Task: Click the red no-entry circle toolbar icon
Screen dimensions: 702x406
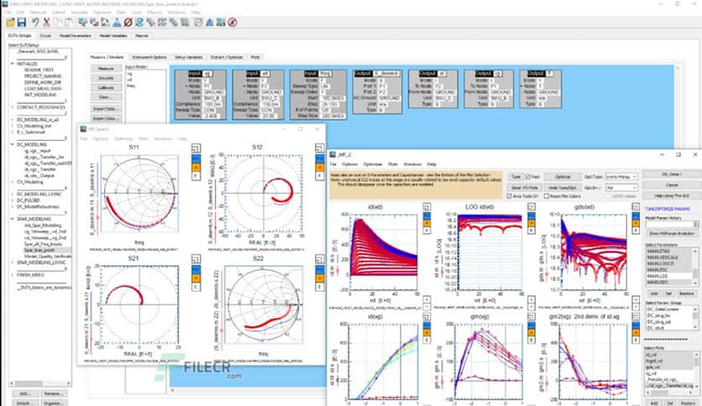Action: click(128, 22)
